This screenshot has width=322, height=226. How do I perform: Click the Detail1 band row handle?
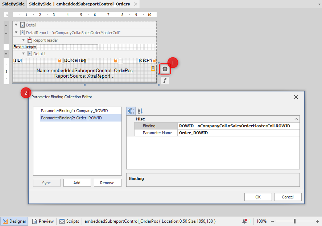pos(6,54)
